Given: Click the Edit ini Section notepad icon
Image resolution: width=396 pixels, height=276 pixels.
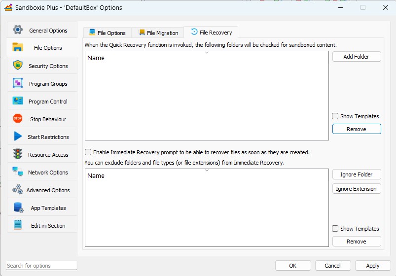Looking at the screenshot, I should point(18,225).
